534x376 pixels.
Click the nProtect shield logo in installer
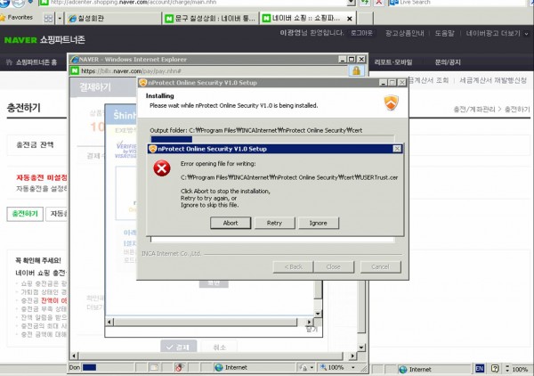[391, 102]
